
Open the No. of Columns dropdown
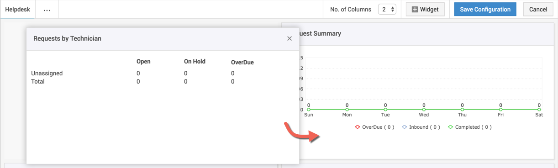click(x=387, y=9)
